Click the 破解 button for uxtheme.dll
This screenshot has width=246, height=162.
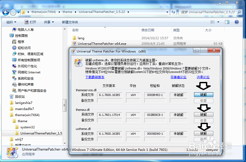203,133
